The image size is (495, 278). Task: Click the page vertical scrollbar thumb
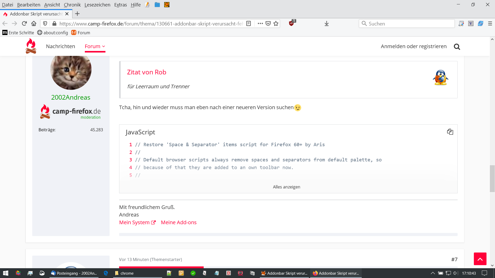tap(492, 179)
